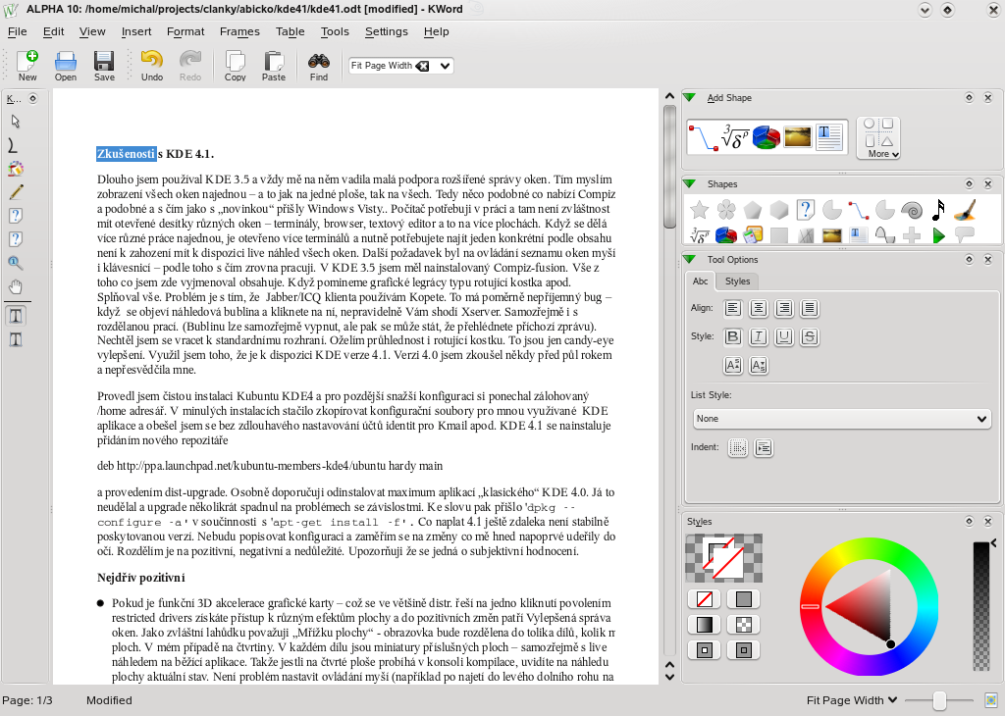Collapse the Tool Options panel with its triangle
This screenshot has width=1005, height=716.
point(690,259)
